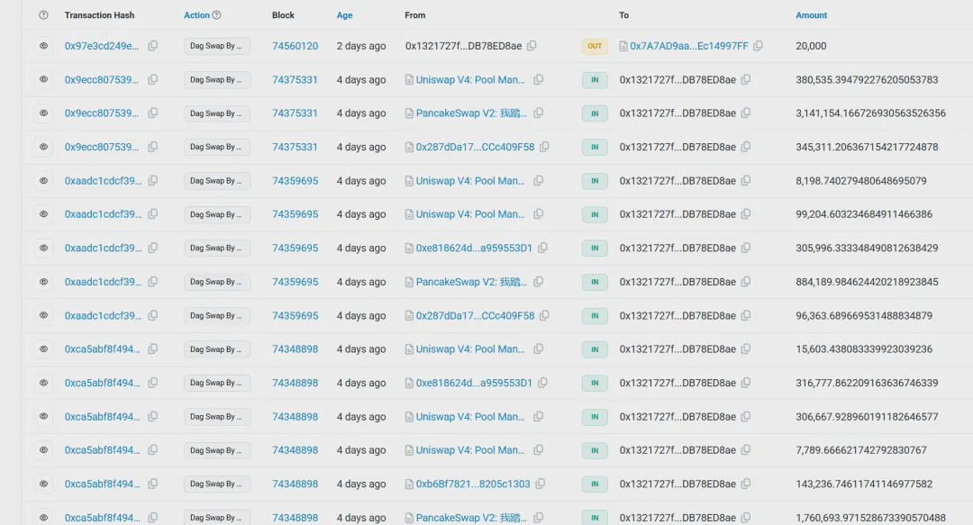This screenshot has height=525, width=973.
Task: Click the Action column header link
Action: tap(196, 15)
